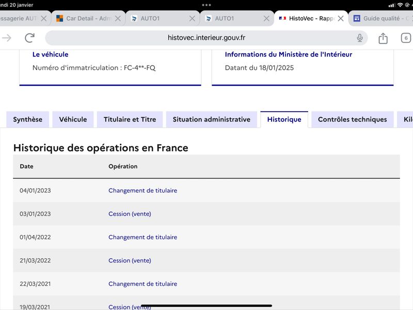Click Cession (vente) dated 21/03/2022

(130, 260)
